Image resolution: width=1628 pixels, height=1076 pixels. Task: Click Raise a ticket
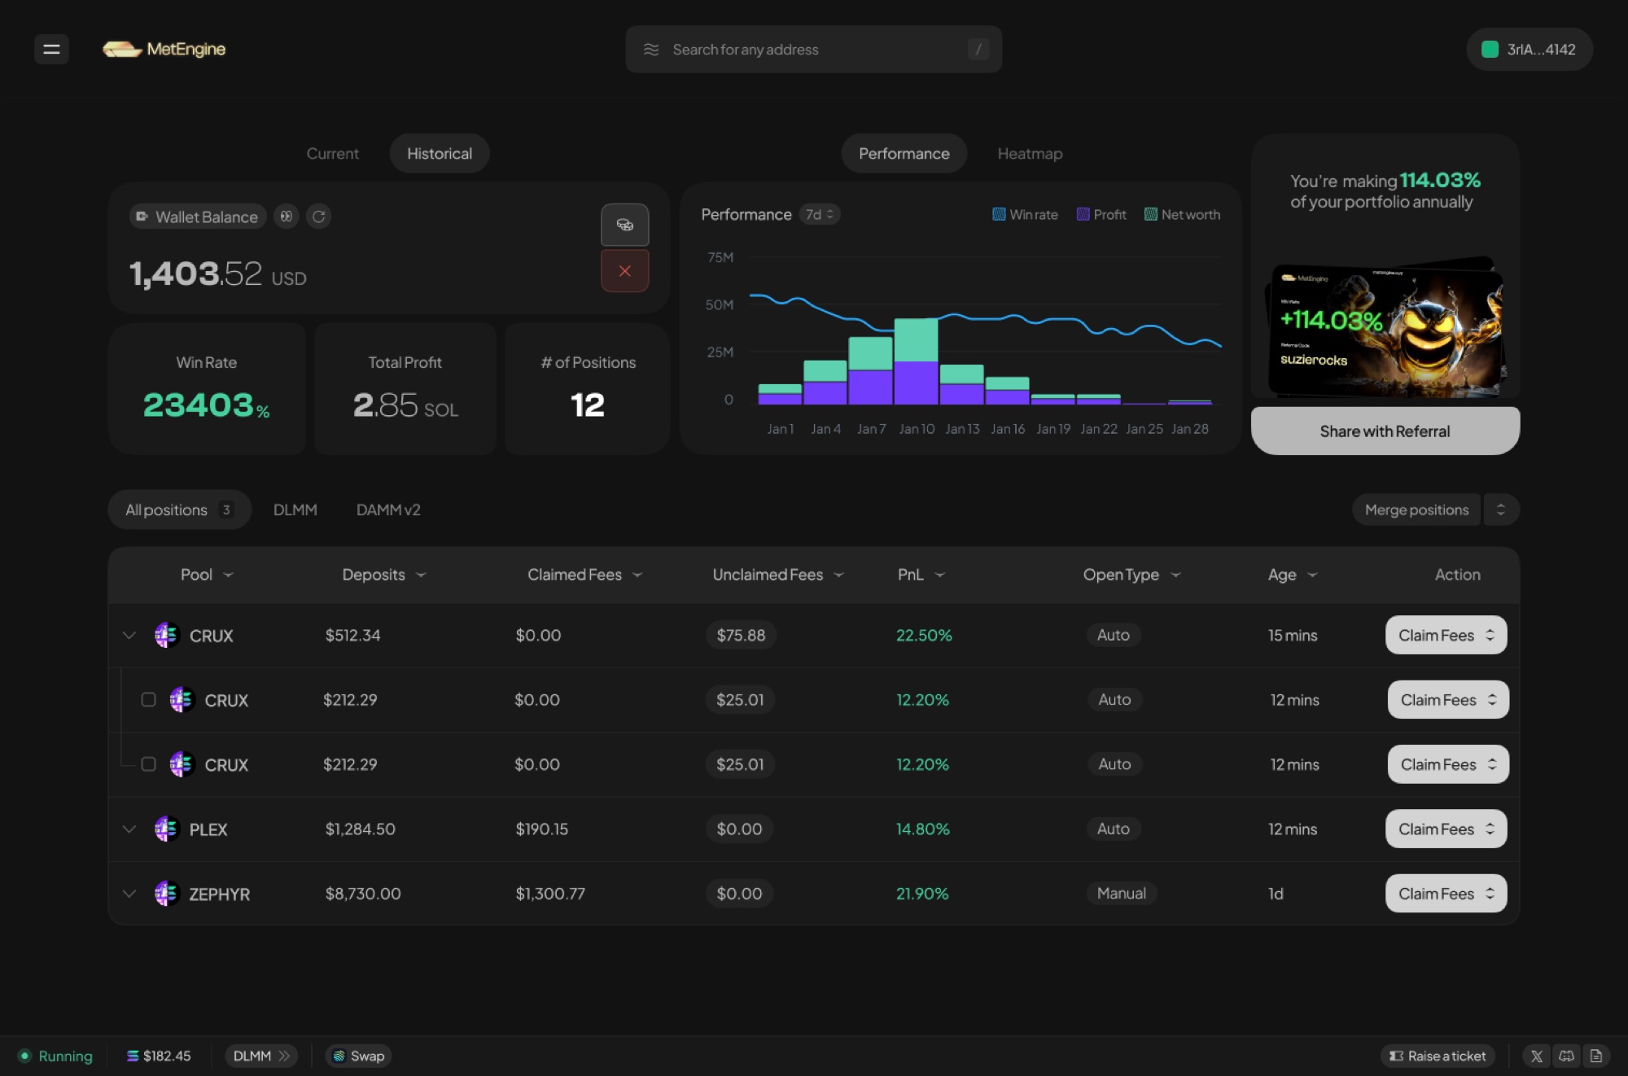click(1438, 1056)
